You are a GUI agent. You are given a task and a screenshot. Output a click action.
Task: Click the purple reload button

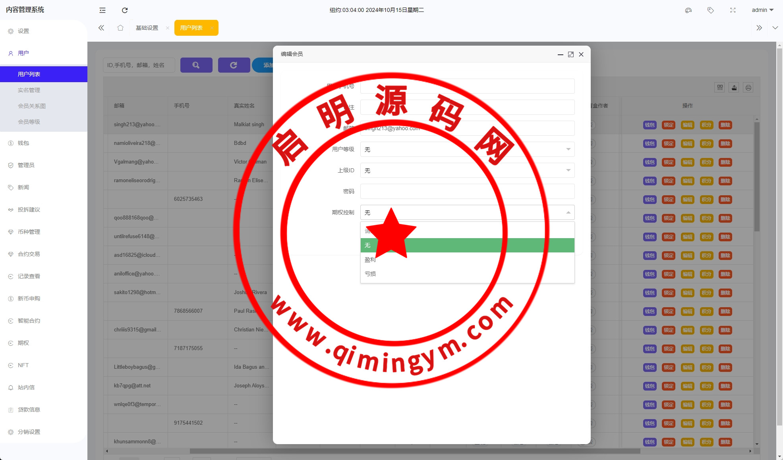point(234,65)
